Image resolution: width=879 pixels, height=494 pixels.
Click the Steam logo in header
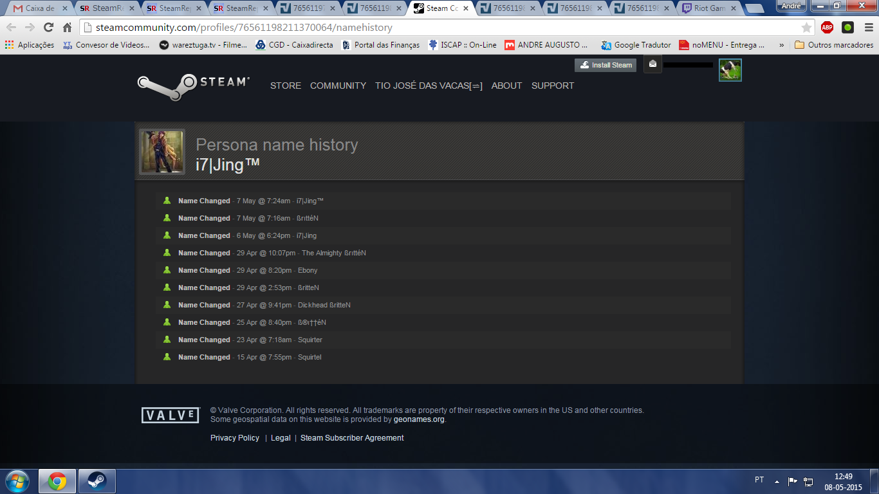(x=193, y=86)
